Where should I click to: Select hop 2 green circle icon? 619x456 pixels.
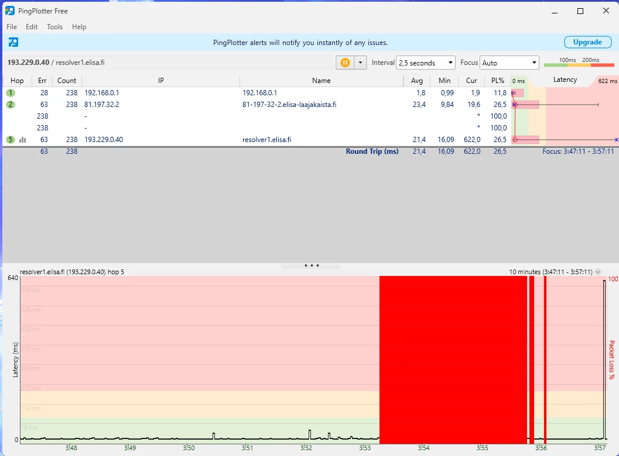(x=11, y=105)
